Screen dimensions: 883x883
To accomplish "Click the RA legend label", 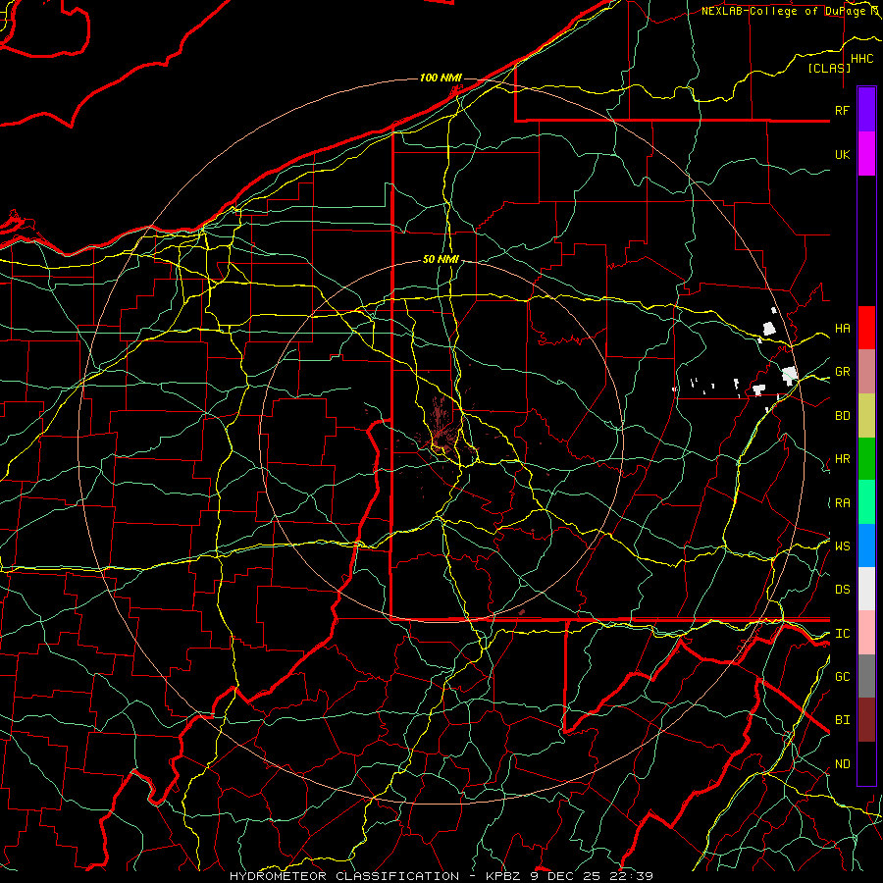I will pyautogui.click(x=842, y=503).
